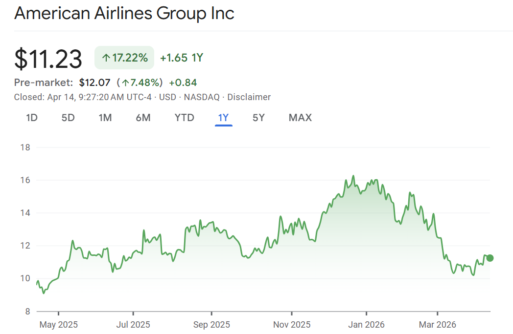Show the MAX range chart
The height and width of the screenshot is (334, 513).
pyautogui.click(x=300, y=118)
